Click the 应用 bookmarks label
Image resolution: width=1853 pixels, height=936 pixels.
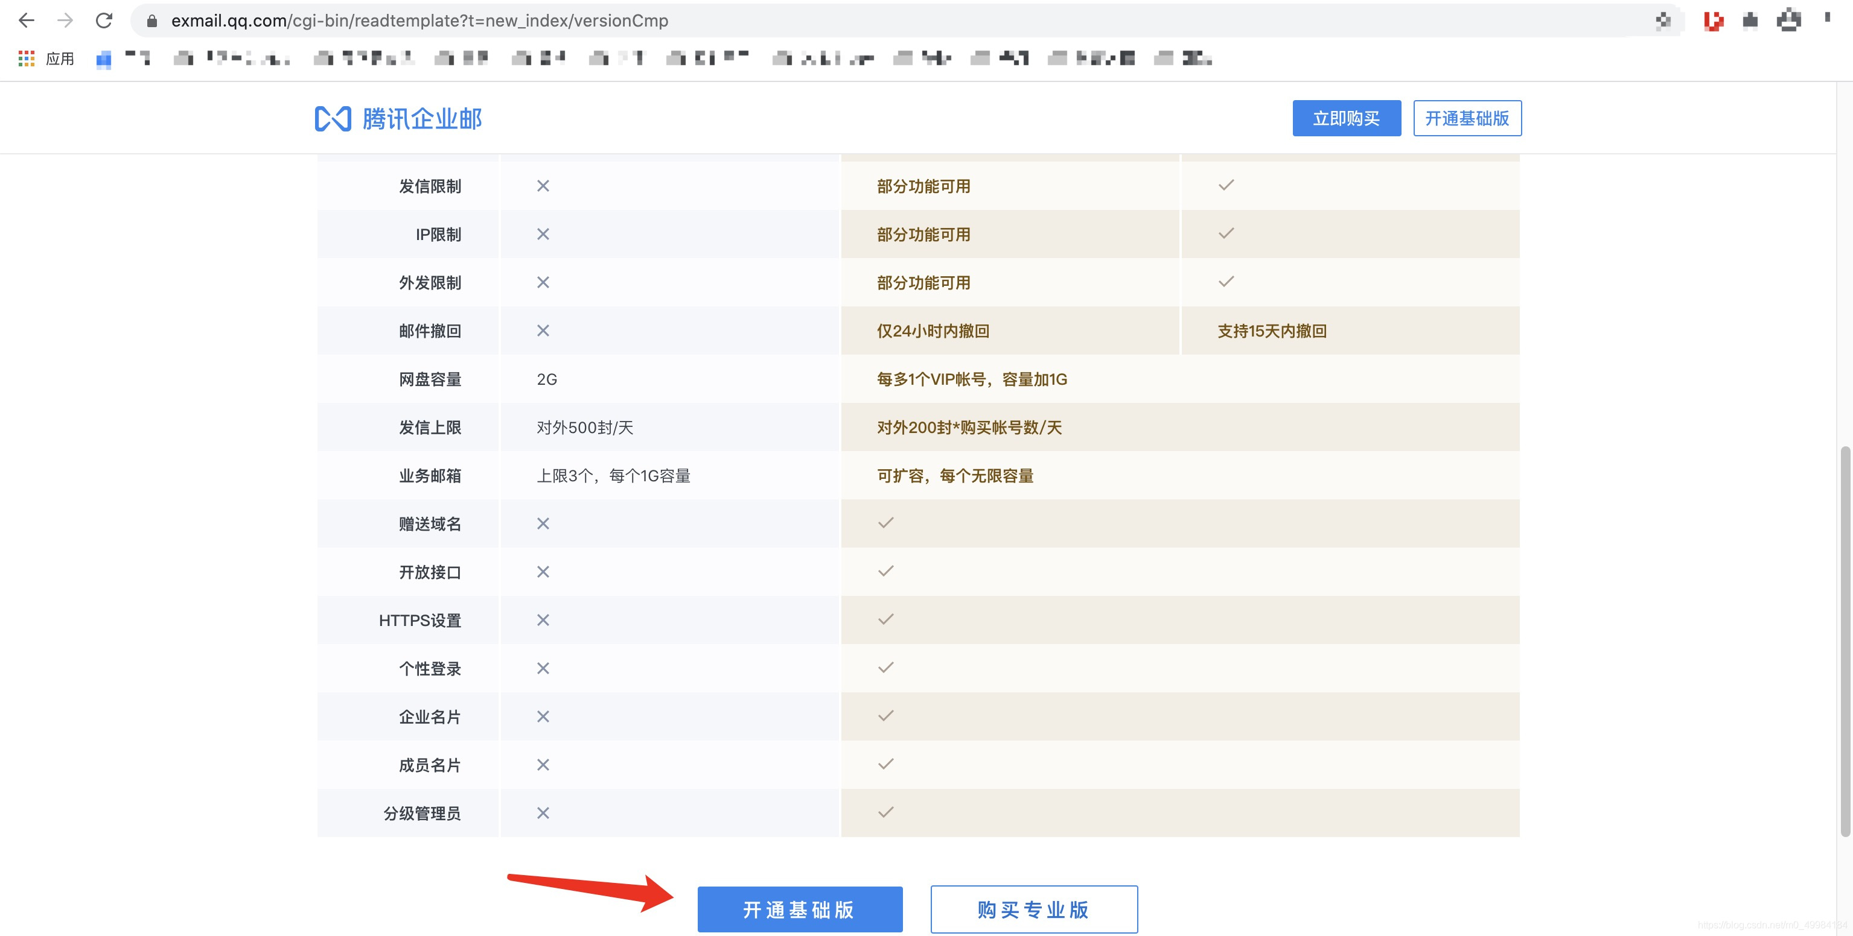[x=60, y=58]
